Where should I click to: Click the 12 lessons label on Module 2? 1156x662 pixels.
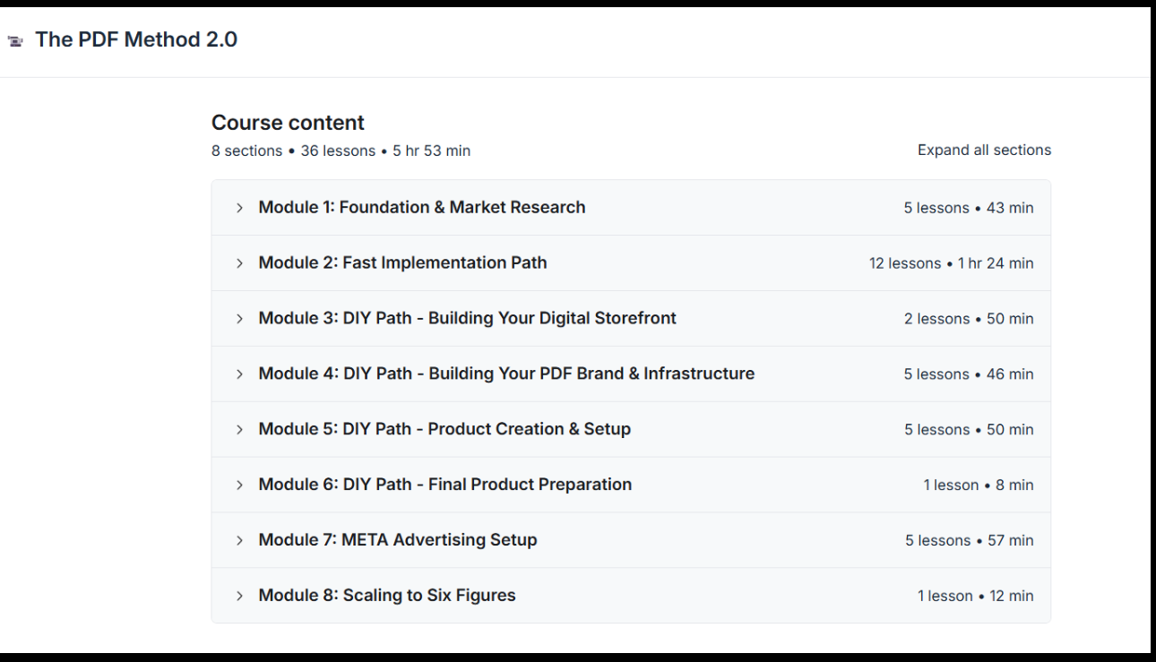point(905,262)
